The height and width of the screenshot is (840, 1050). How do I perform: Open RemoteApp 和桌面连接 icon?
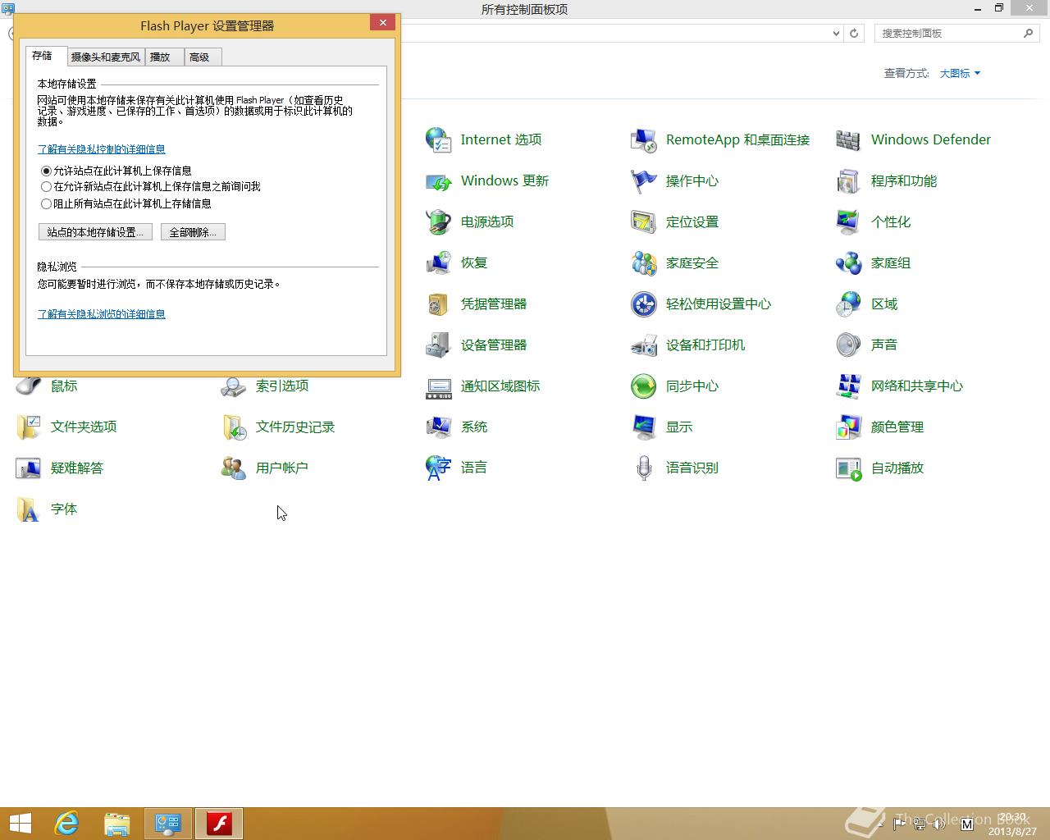point(644,139)
